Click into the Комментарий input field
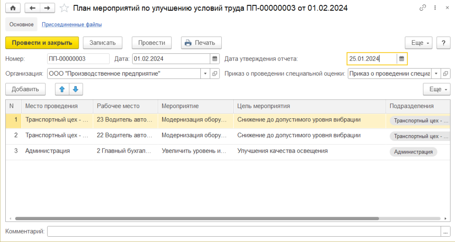This screenshot has height=242, width=455. (x=243, y=231)
